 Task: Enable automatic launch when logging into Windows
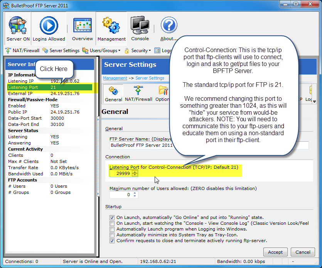coord(112,229)
